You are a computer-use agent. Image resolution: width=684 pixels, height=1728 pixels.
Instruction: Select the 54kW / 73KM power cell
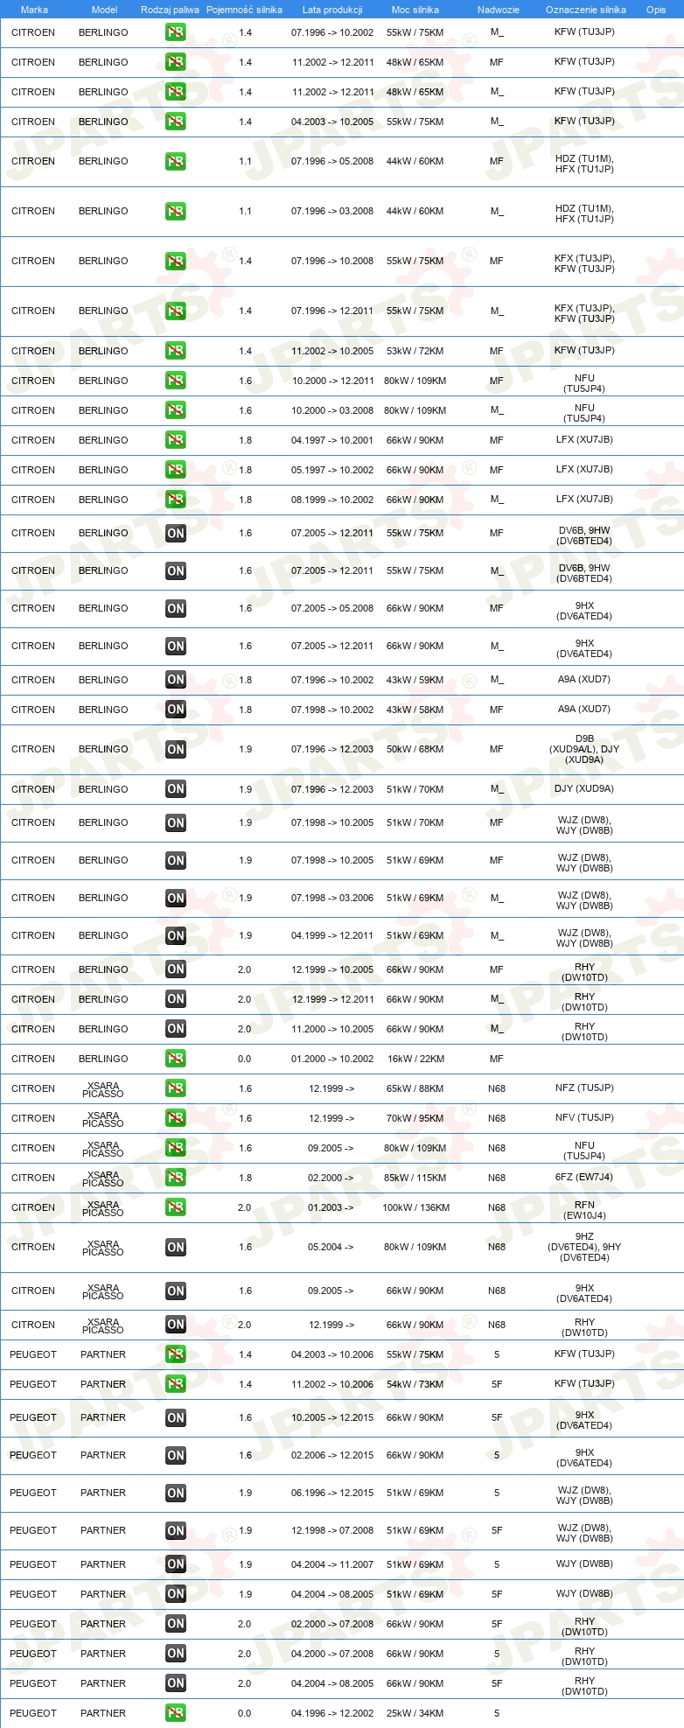pyautogui.click(x=415, y=1384)
